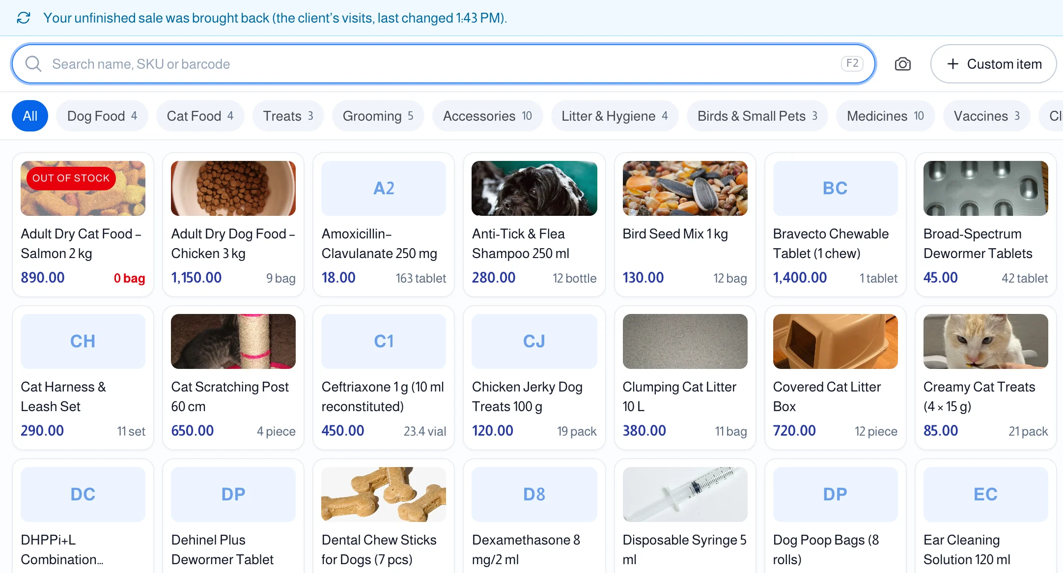The image size is (1063, 573).
Task: Show Grooming products
Action: pos(378,116)
